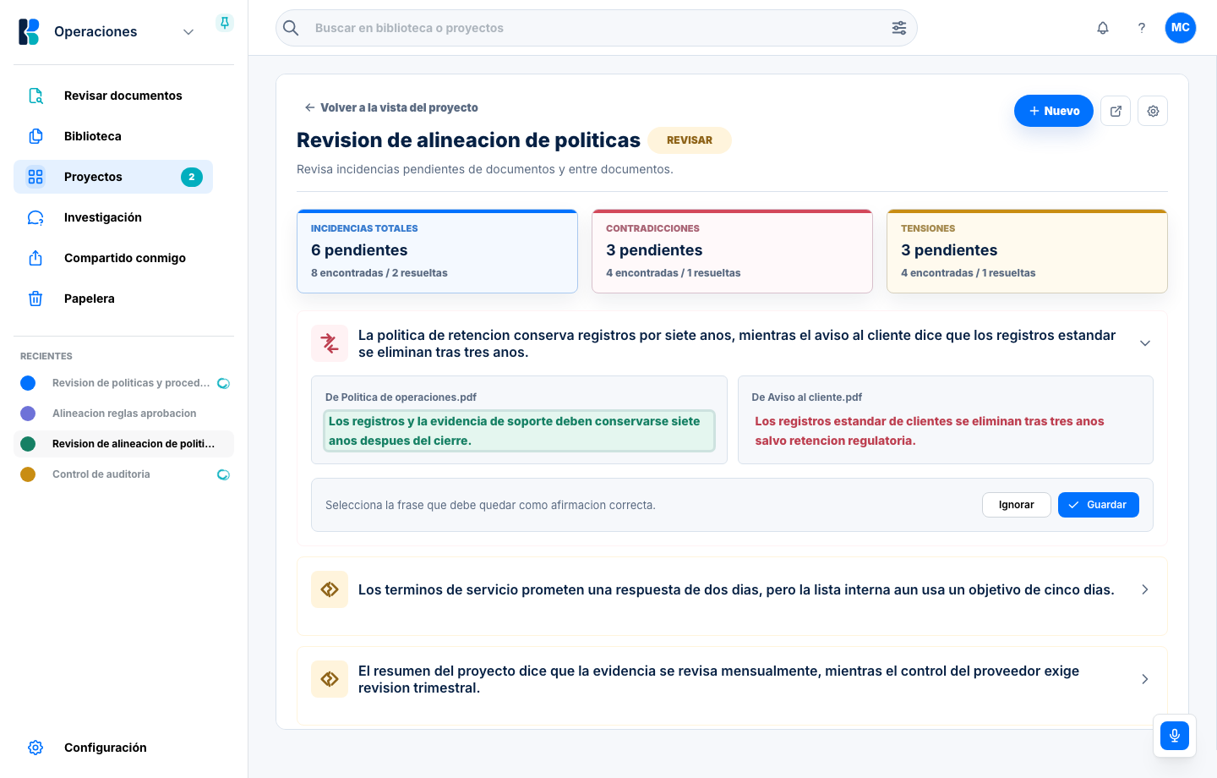This screenshot has height=778, width=1217.
Task: Click the app logo icon
Action: pyautogui.click(x=29, y=31)
